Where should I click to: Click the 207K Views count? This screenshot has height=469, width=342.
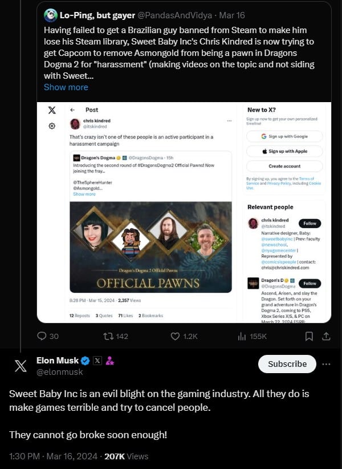pyautogui.click(x=127, y=456)
